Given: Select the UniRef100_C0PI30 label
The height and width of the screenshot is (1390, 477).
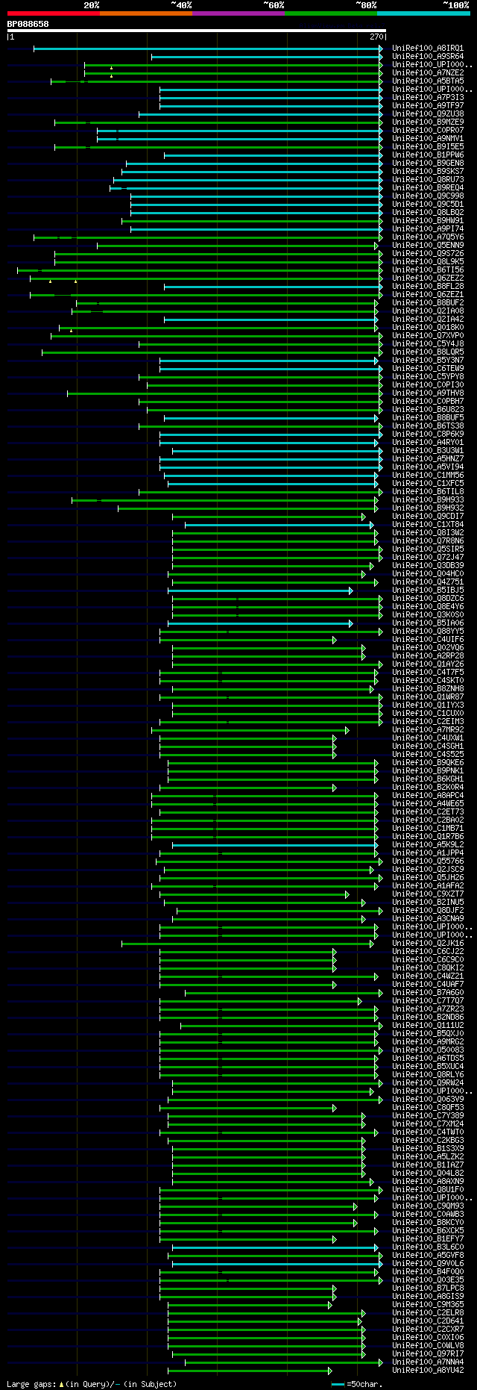Looking at the screenshot, I should pos(428,385).
